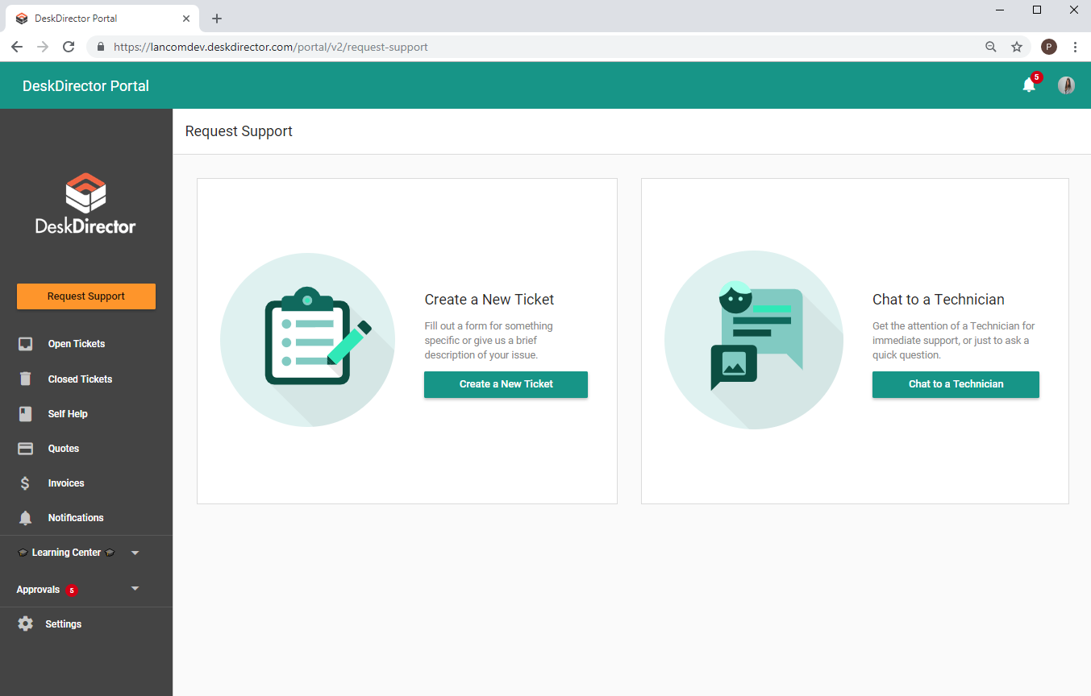Click the Quotes card icon

click(x=26, y=449)
